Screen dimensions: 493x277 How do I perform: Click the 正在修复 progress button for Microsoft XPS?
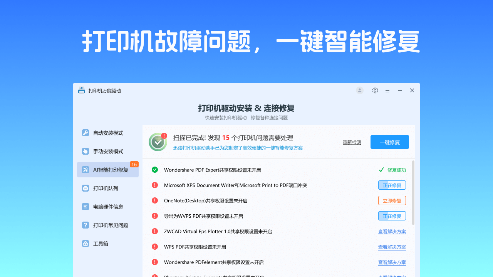[x=392, y=185]
